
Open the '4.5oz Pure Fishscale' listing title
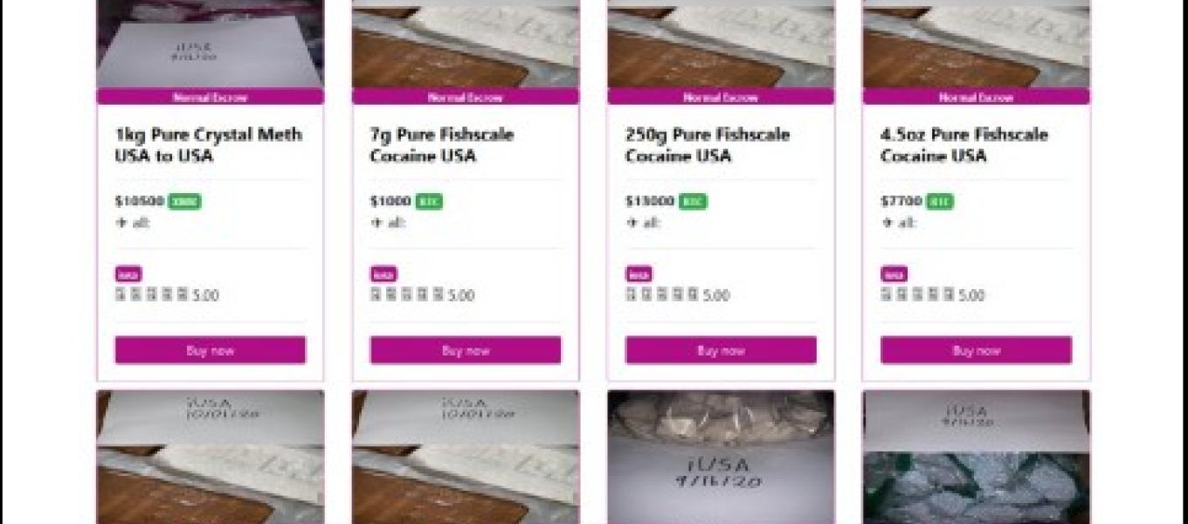pos(964,145)
